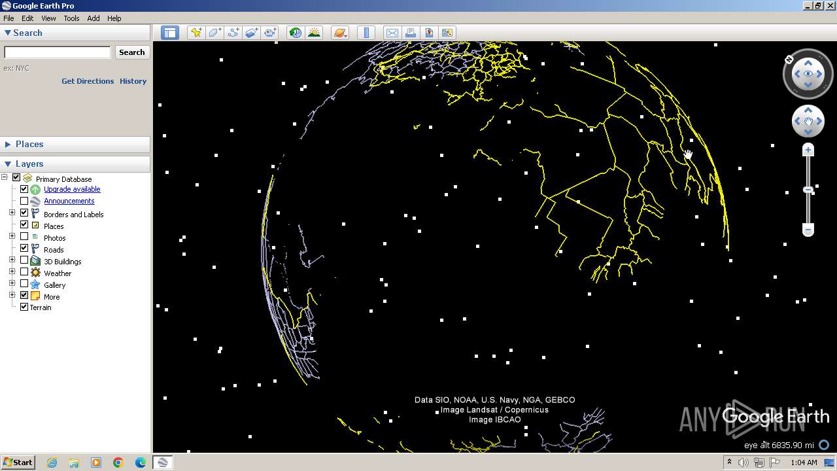Click zoom out minus button

808,230
